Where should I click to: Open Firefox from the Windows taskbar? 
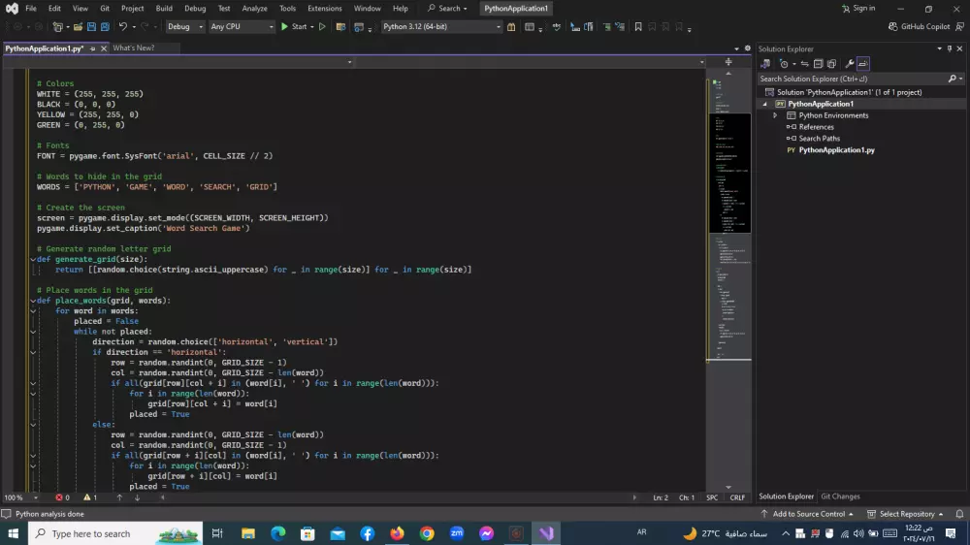click(397, 533)
